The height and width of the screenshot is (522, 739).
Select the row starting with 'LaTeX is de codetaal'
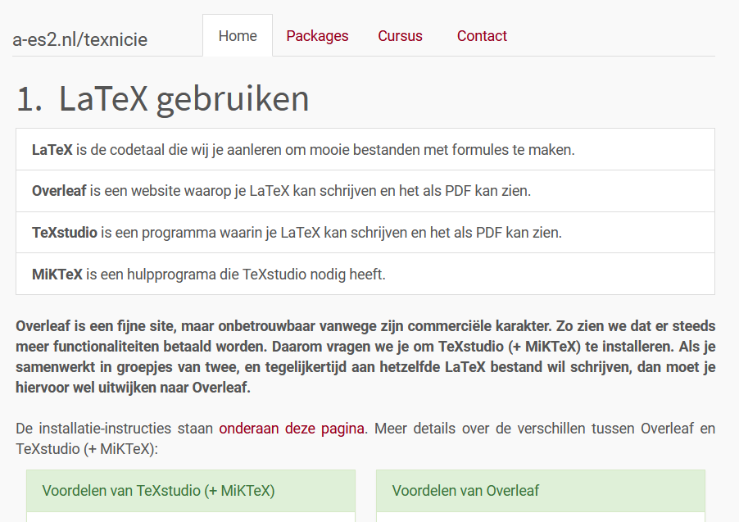pyautogui.click(x=365, y=149)
